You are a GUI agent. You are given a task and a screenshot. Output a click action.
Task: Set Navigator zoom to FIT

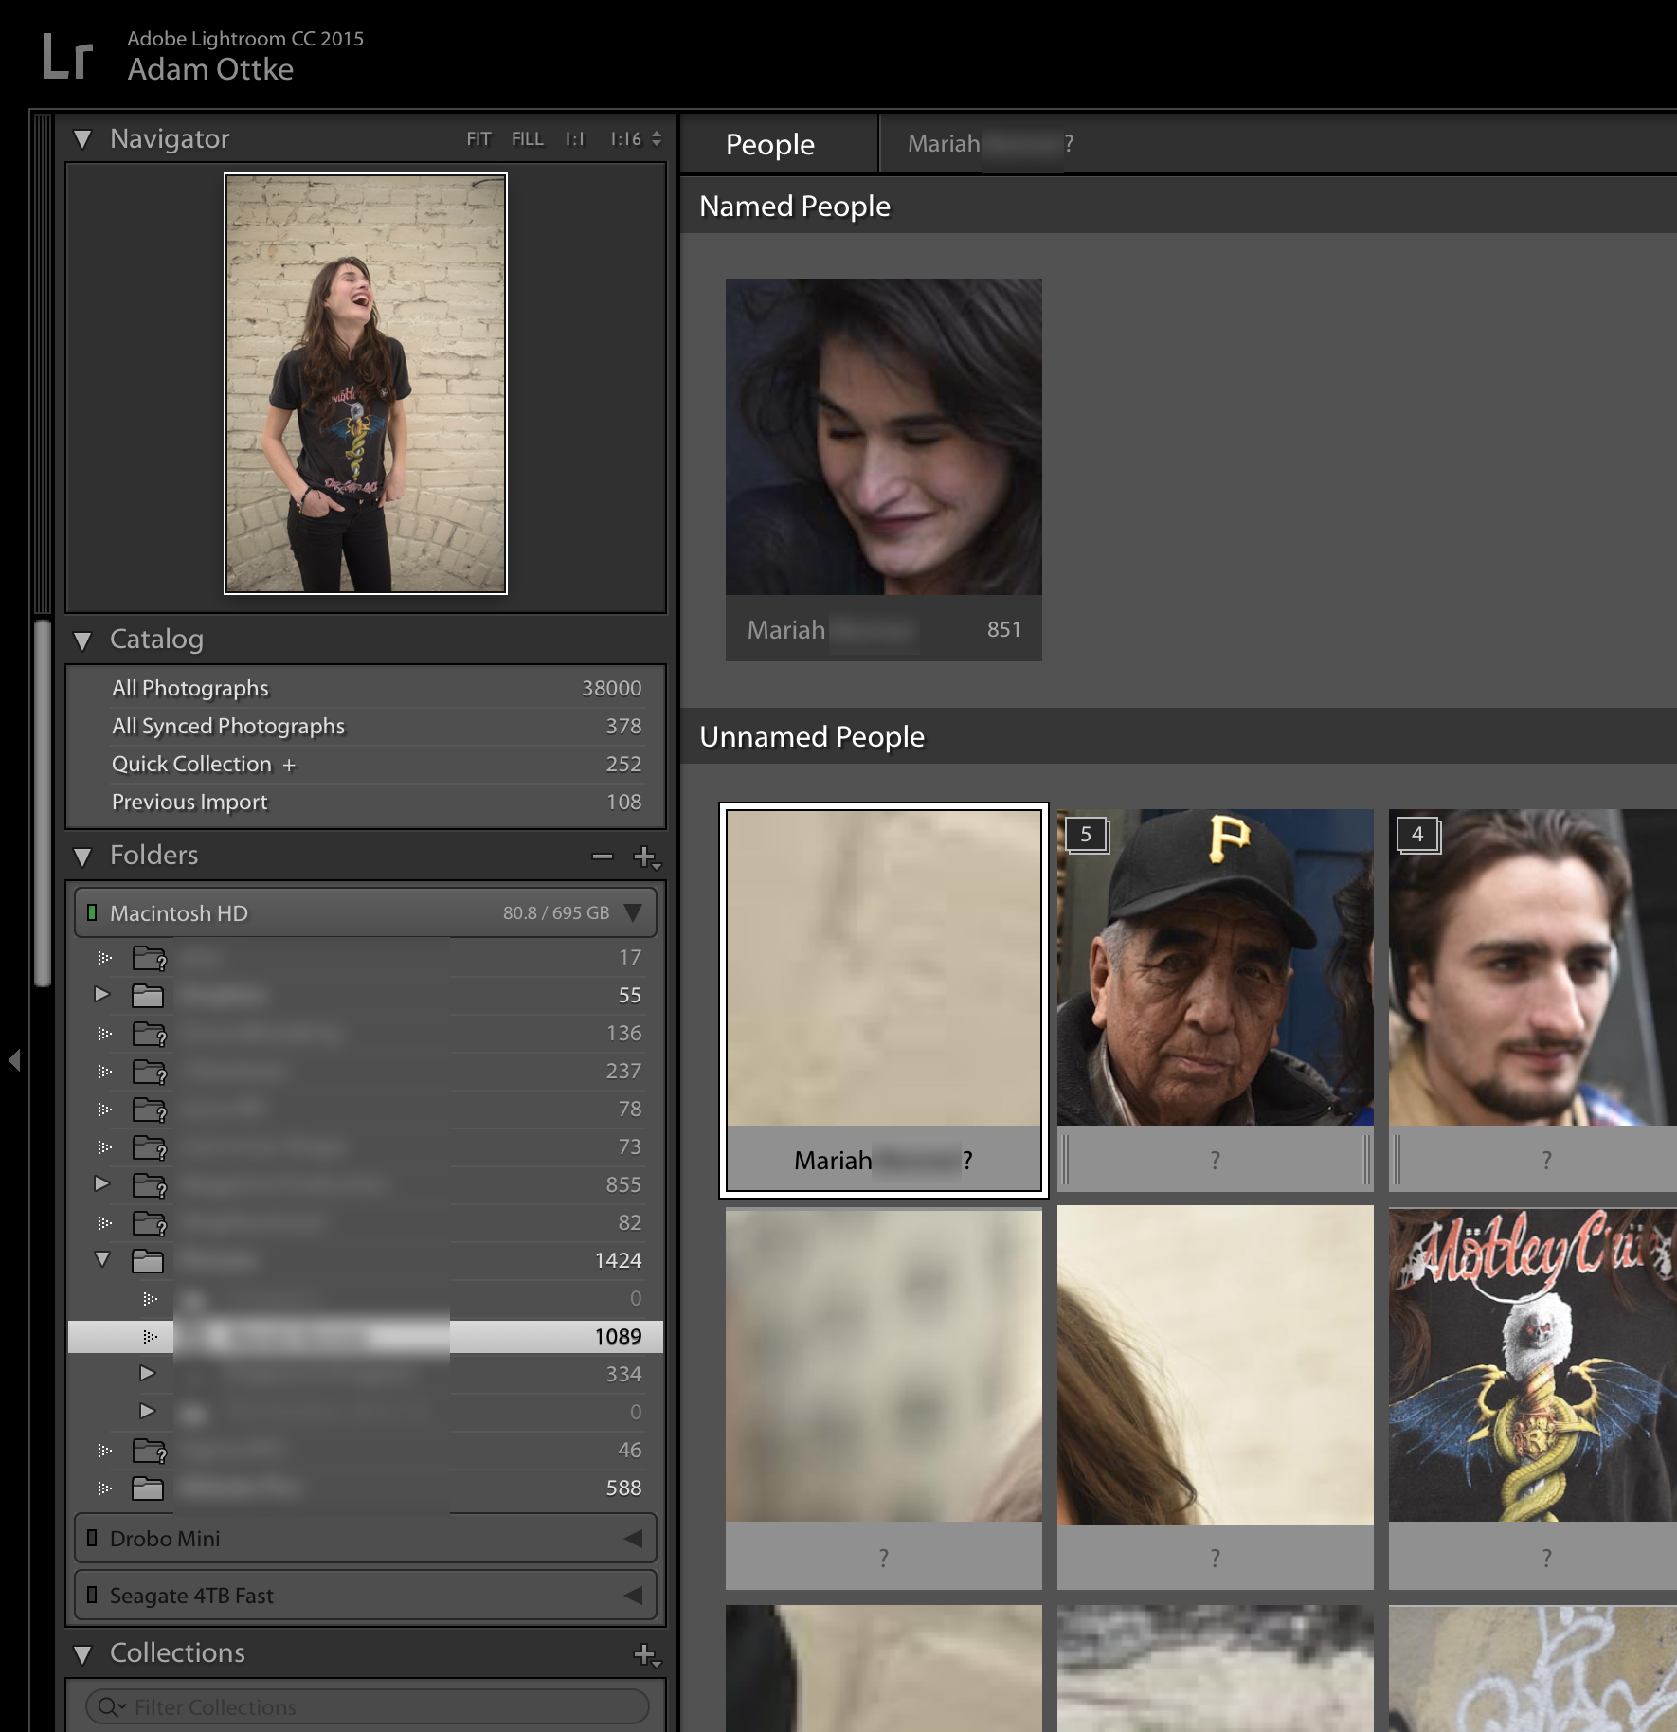[x=478, y=139]
